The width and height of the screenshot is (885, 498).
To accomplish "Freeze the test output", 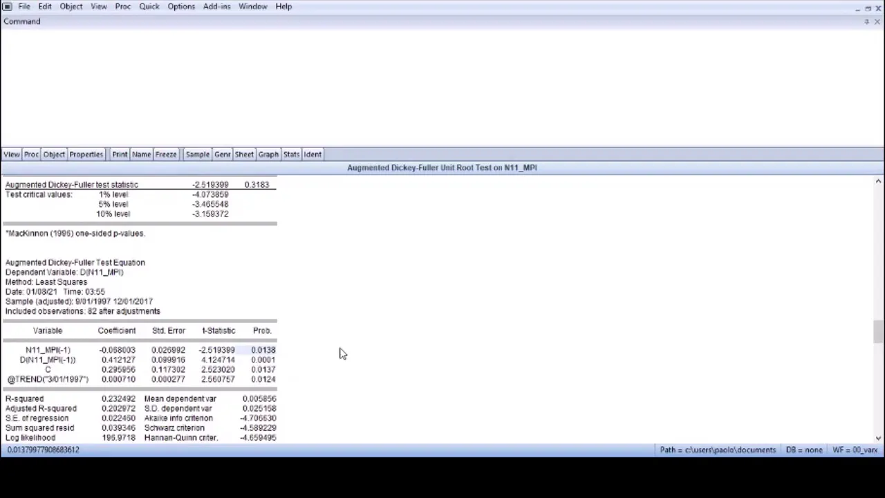I will click(165, 154).
